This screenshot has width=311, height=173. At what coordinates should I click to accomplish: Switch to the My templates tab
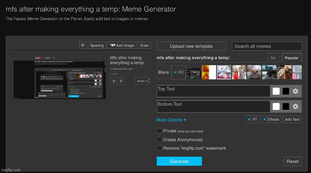273,58
